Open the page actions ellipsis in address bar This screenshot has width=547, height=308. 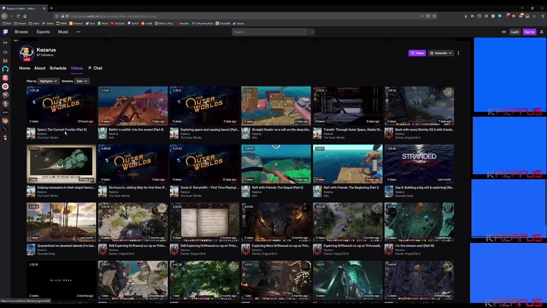click(422, 16)
